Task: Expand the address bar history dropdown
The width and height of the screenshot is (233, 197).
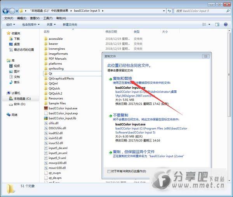Action: 164,11
